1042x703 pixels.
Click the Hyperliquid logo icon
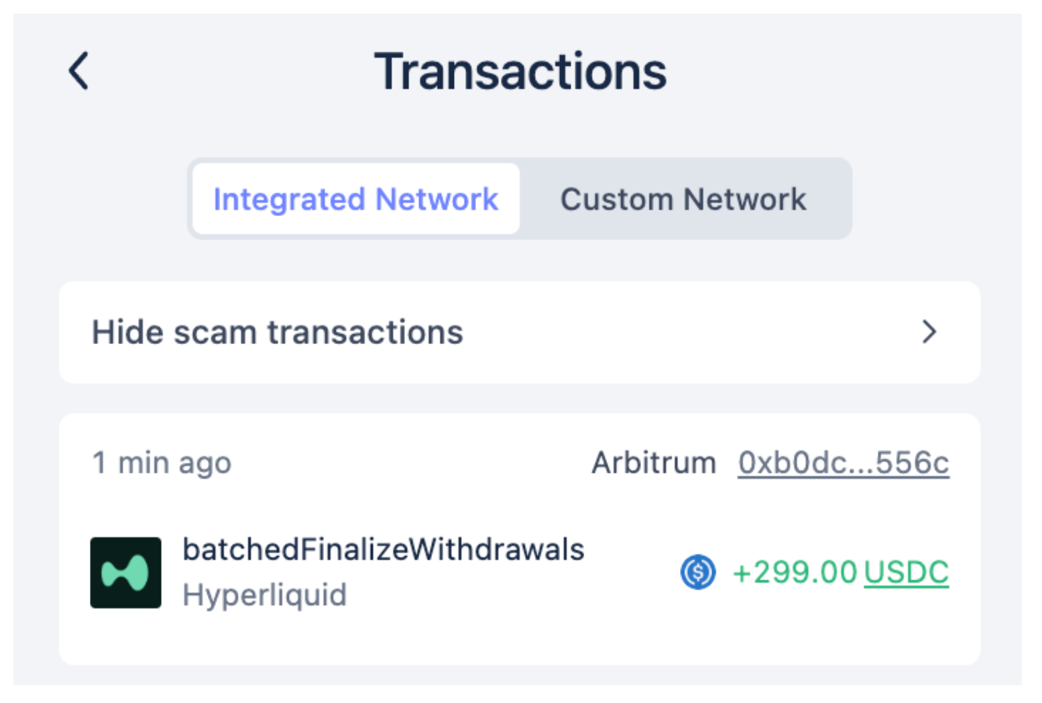126,572
